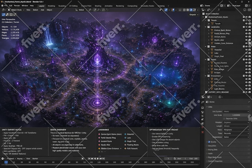Click wireframe viewport shading icon
This screenshot has width=252, height=168.
(184, 10)
